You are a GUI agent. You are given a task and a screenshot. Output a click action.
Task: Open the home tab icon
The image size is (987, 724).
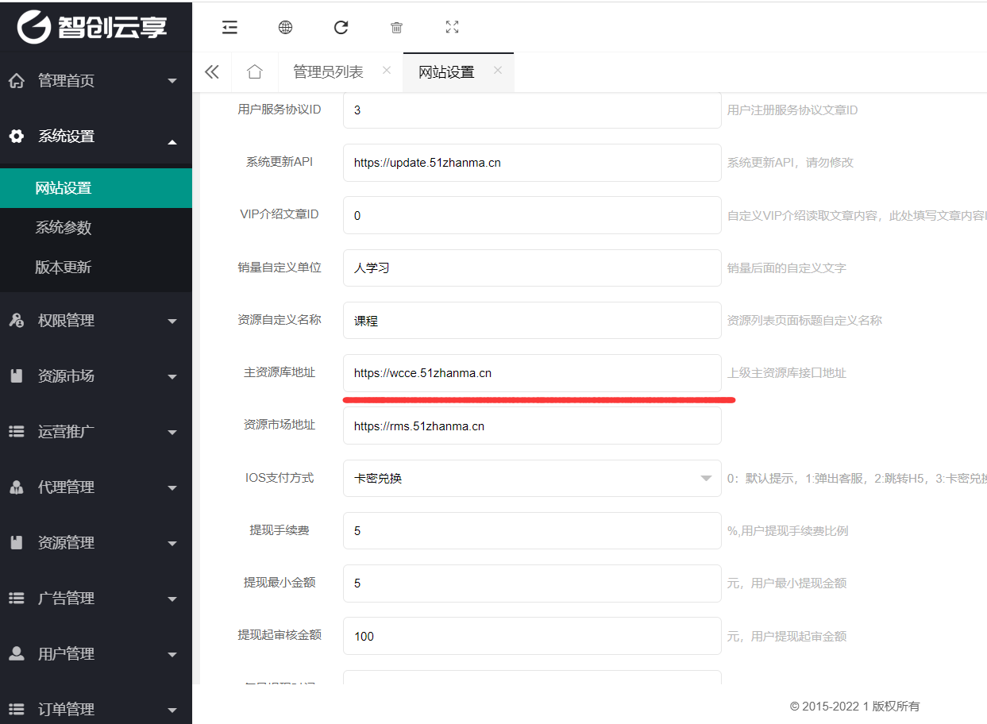(x=254, y=72)
